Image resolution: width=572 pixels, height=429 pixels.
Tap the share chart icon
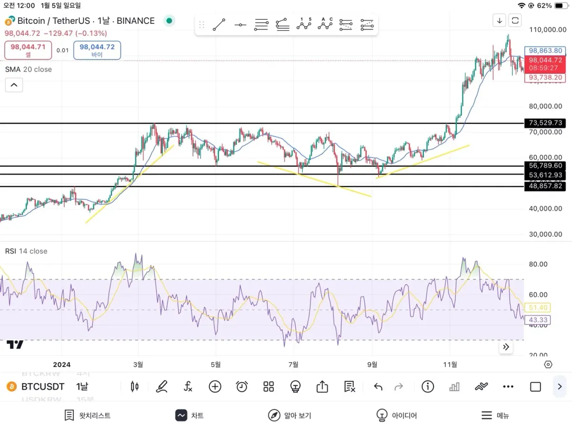tap(322, 387)
